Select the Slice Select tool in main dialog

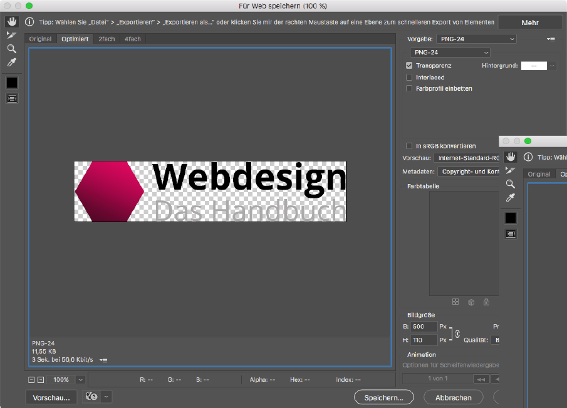(x=11, y=35)
